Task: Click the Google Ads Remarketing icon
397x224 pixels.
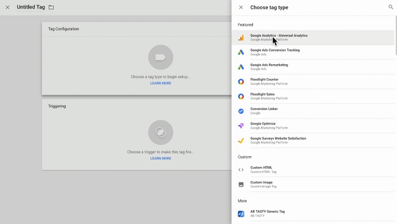Action: (x=241, y=67)
